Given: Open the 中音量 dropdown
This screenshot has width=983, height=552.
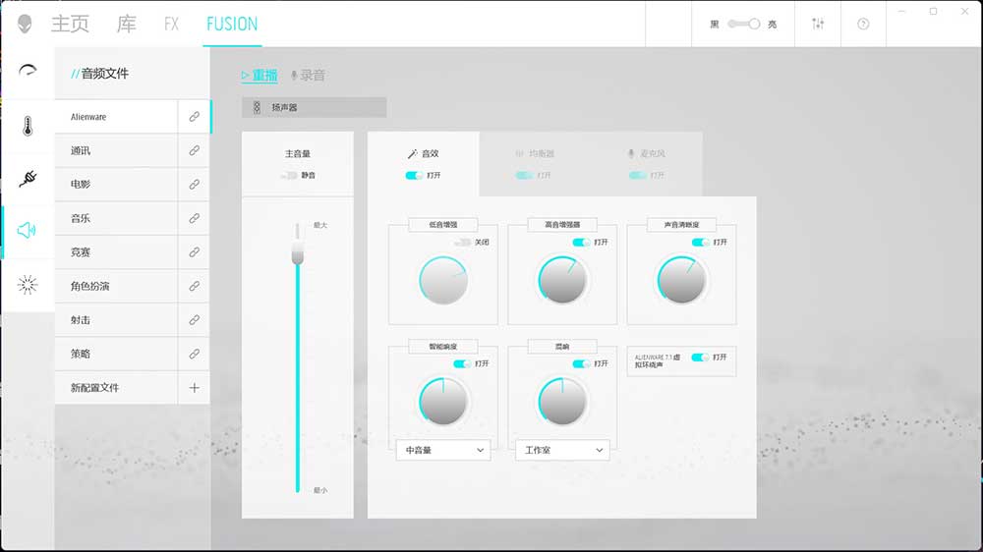Looking at the screenshot, I should 443,450.
